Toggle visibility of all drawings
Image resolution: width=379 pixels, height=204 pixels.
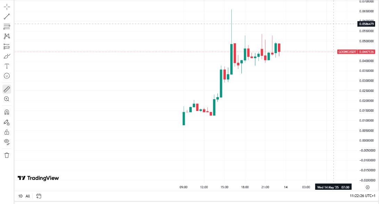[x=7, y=142]
